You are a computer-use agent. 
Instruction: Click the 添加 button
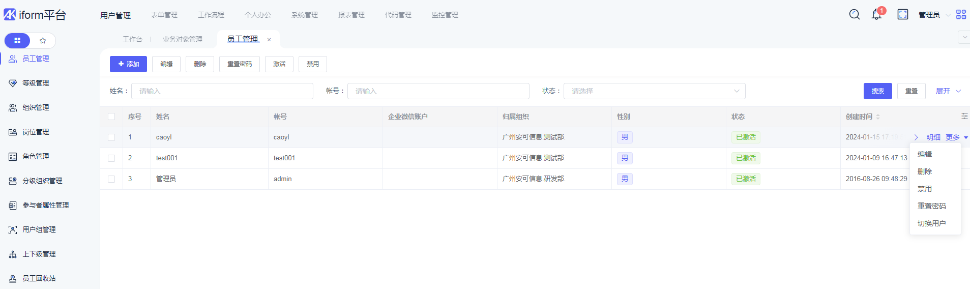coord(128,64)
